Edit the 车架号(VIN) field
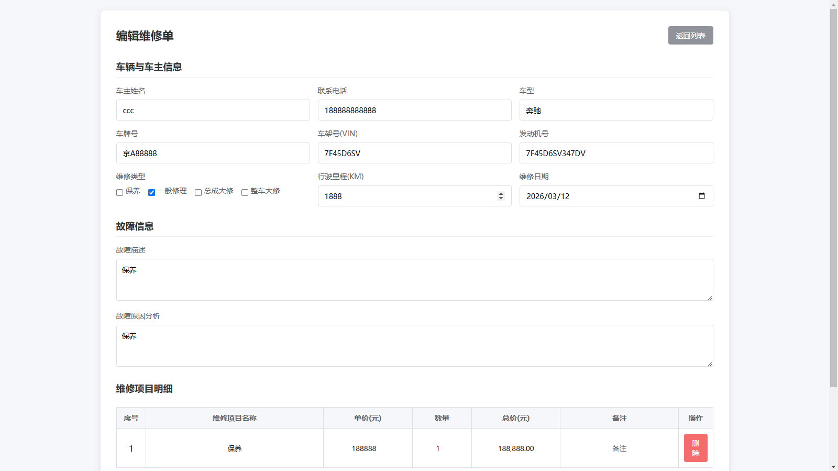838x471 pixels. point(414,154)
